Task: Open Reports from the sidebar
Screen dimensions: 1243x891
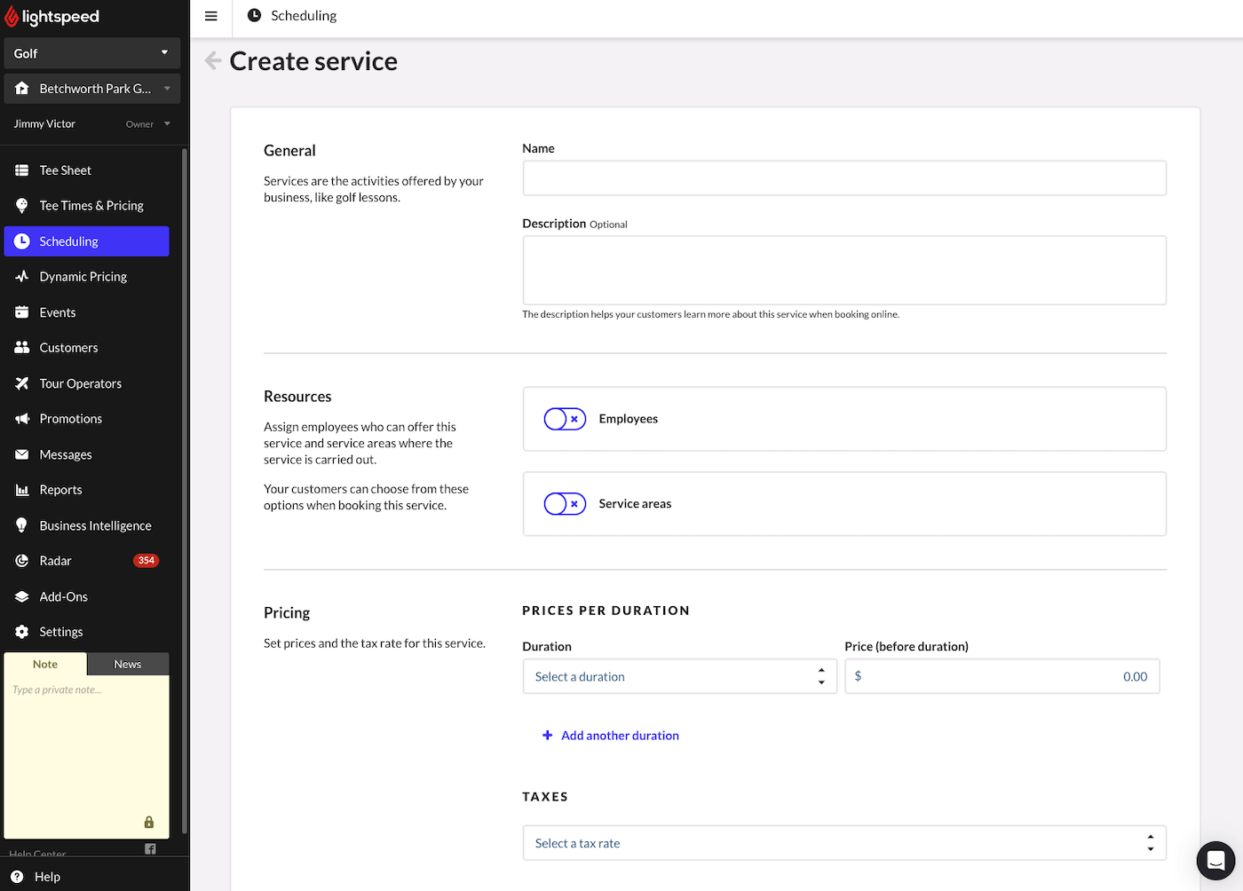Action: click(59, 489)
